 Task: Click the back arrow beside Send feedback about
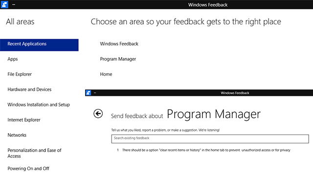[98, 114]
